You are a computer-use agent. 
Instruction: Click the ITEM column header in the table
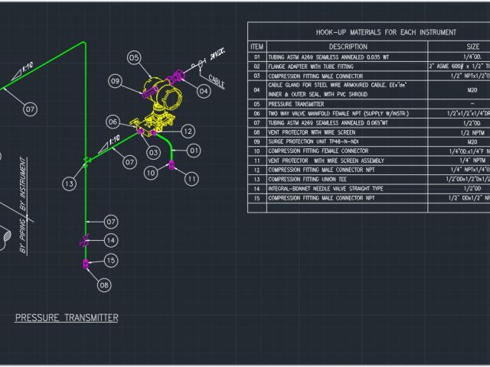(x=257, y=47)
